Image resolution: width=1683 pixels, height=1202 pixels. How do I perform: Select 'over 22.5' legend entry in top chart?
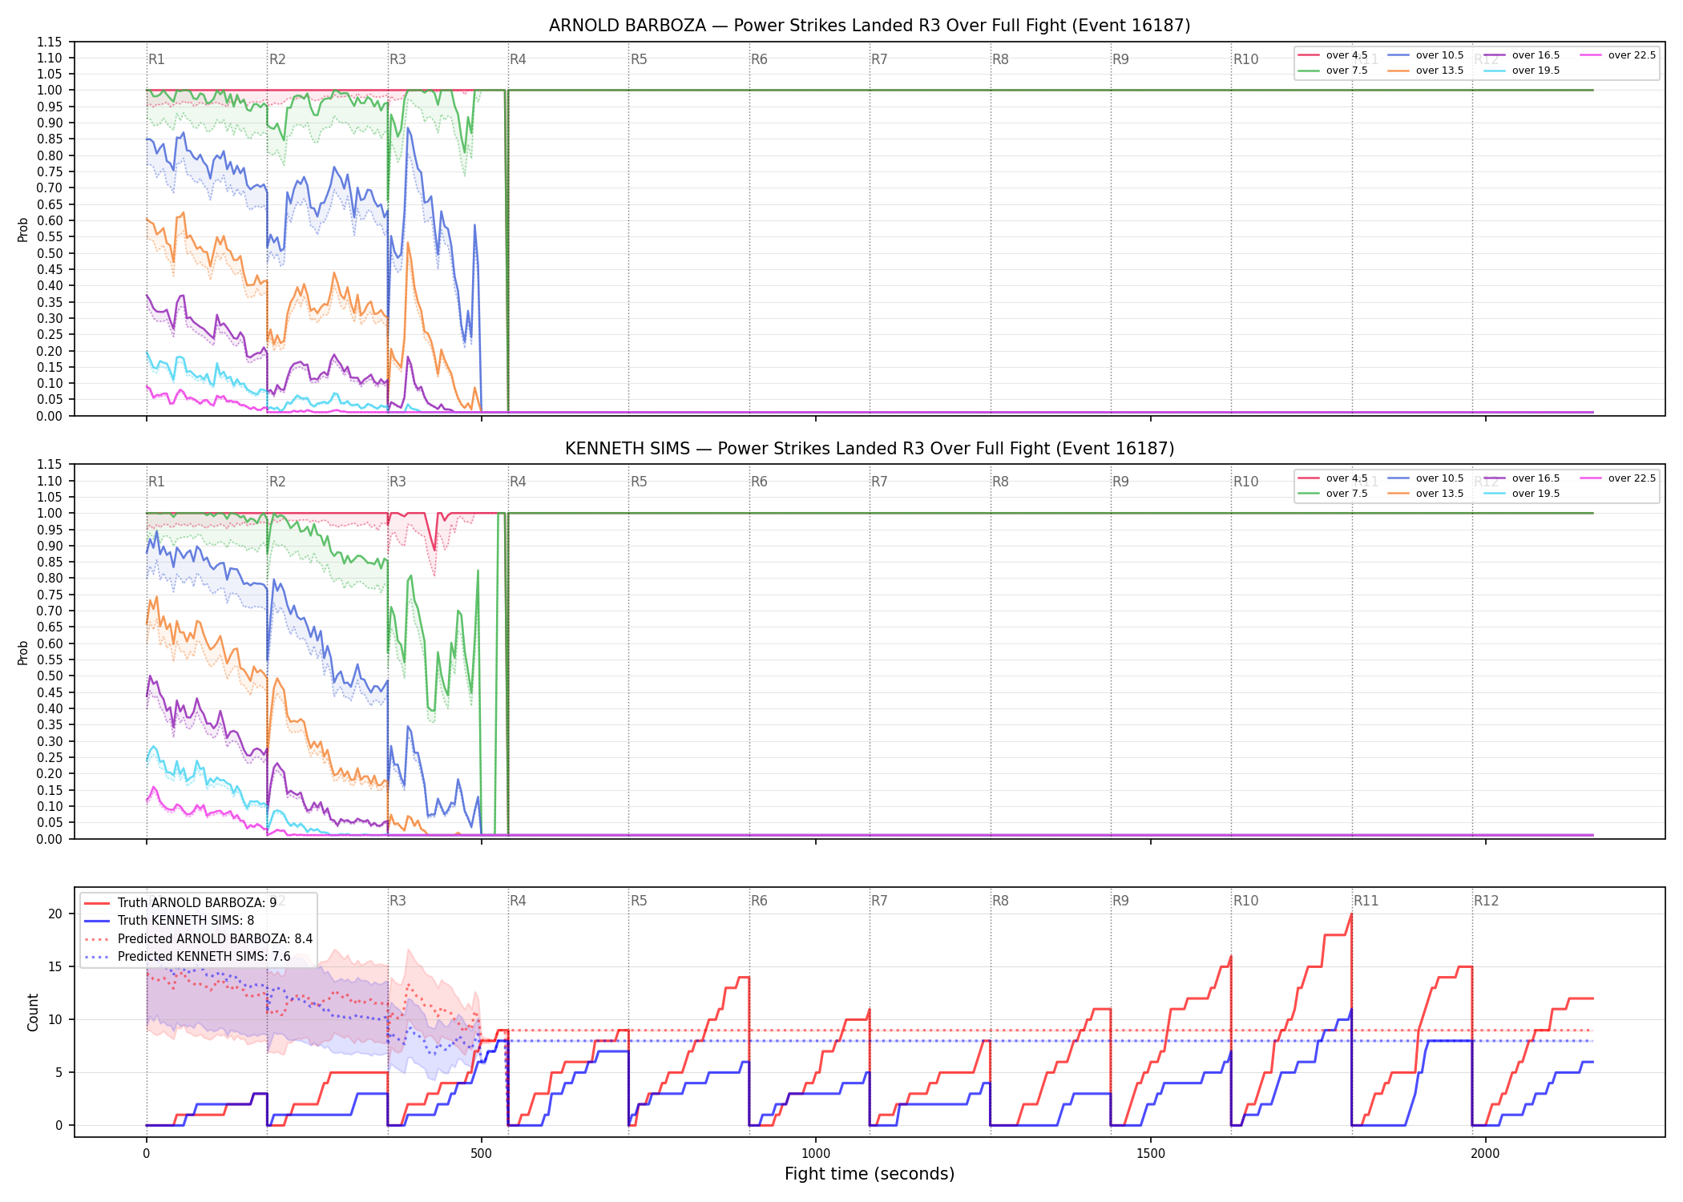point(1618,55)
